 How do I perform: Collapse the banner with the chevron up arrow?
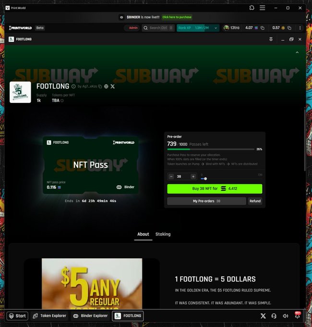pyautogui.click(x=297, y=52)
